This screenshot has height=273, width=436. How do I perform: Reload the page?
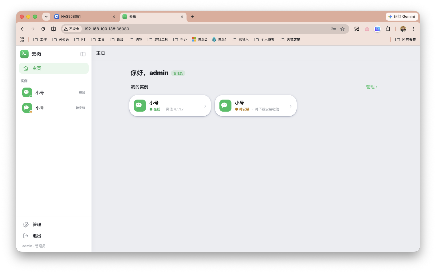43,29
